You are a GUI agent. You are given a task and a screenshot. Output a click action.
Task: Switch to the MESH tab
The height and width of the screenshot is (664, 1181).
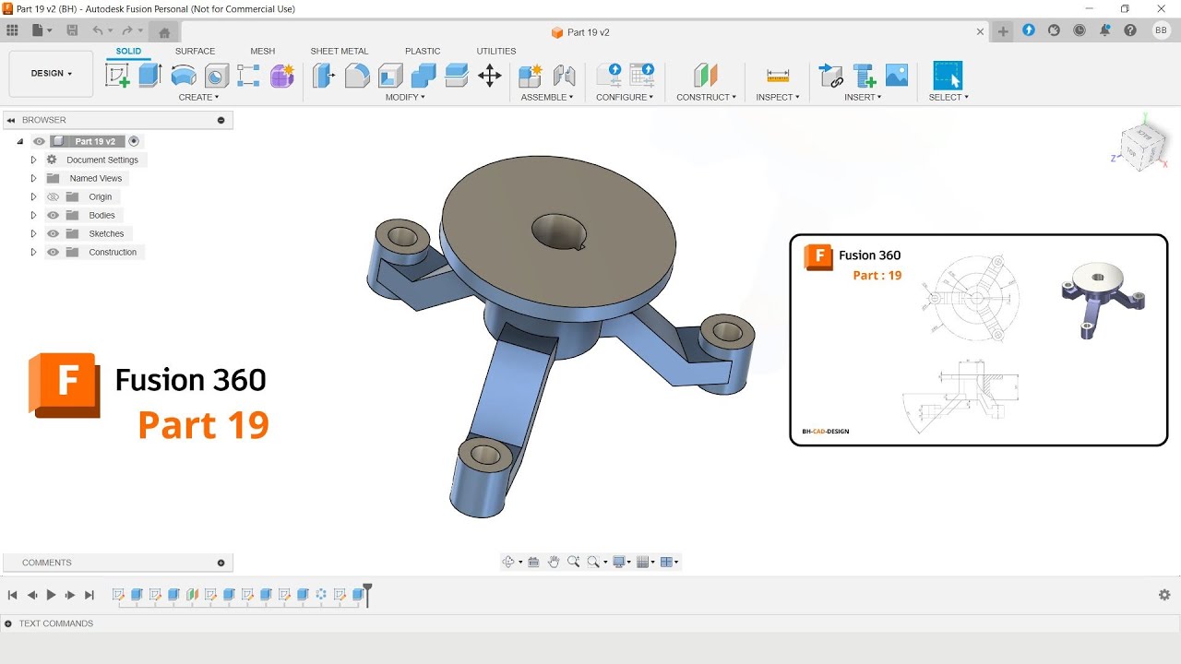click(x=263, y=51)
